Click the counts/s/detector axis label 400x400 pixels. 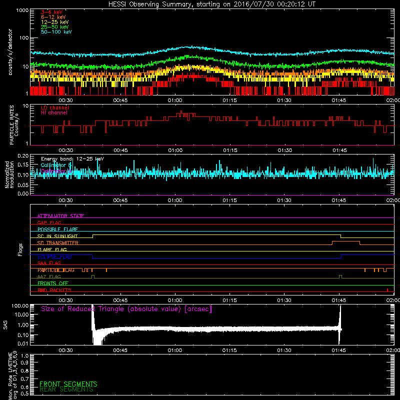pyautogui.click(x=10, y=52)
